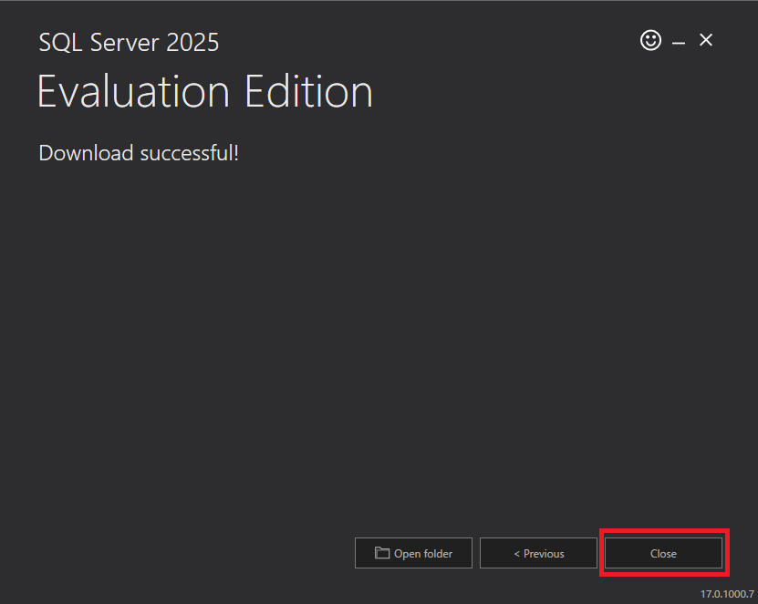Dismiss the window with the X icon
Screen dimensions: 758x604
[x=706, y=40]
